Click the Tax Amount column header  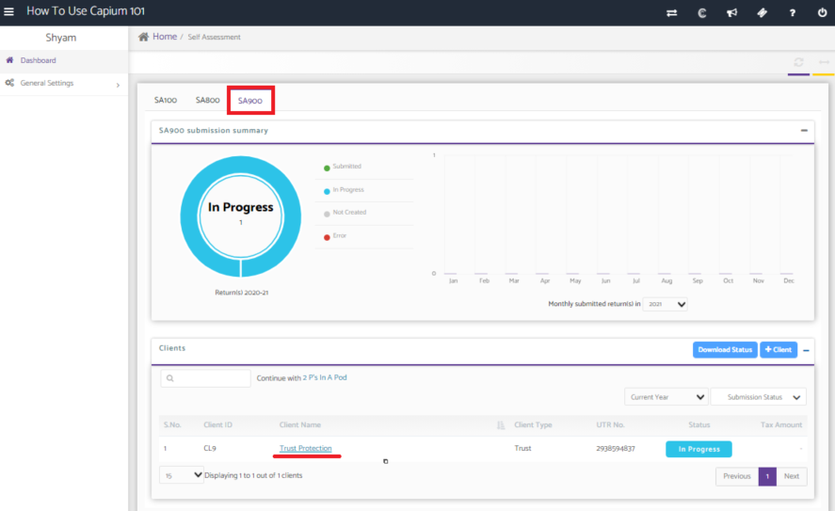coord(781,424)
